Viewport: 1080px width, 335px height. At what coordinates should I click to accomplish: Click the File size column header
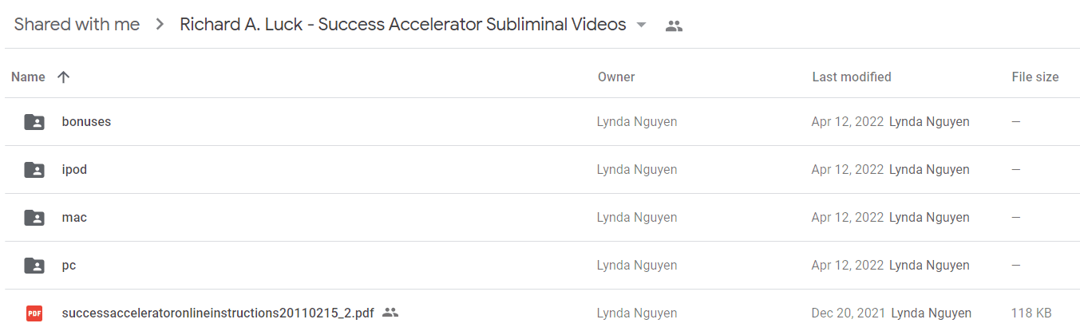(x=1035, y=77)
